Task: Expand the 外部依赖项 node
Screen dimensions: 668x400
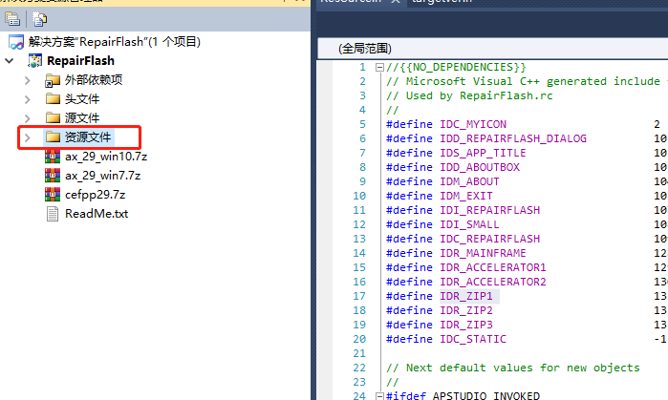Action: tap(28, 80)
